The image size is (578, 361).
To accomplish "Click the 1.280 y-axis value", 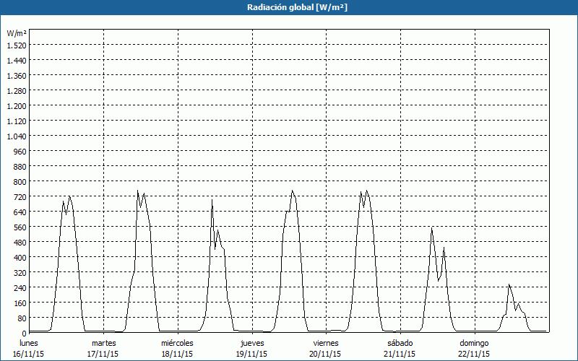I will pos(17,91).
